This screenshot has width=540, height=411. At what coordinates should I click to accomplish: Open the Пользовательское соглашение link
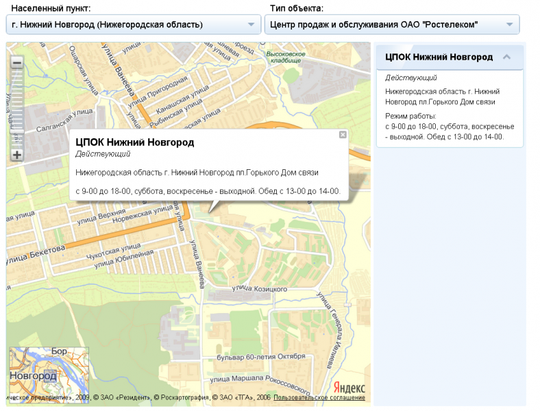319,397
